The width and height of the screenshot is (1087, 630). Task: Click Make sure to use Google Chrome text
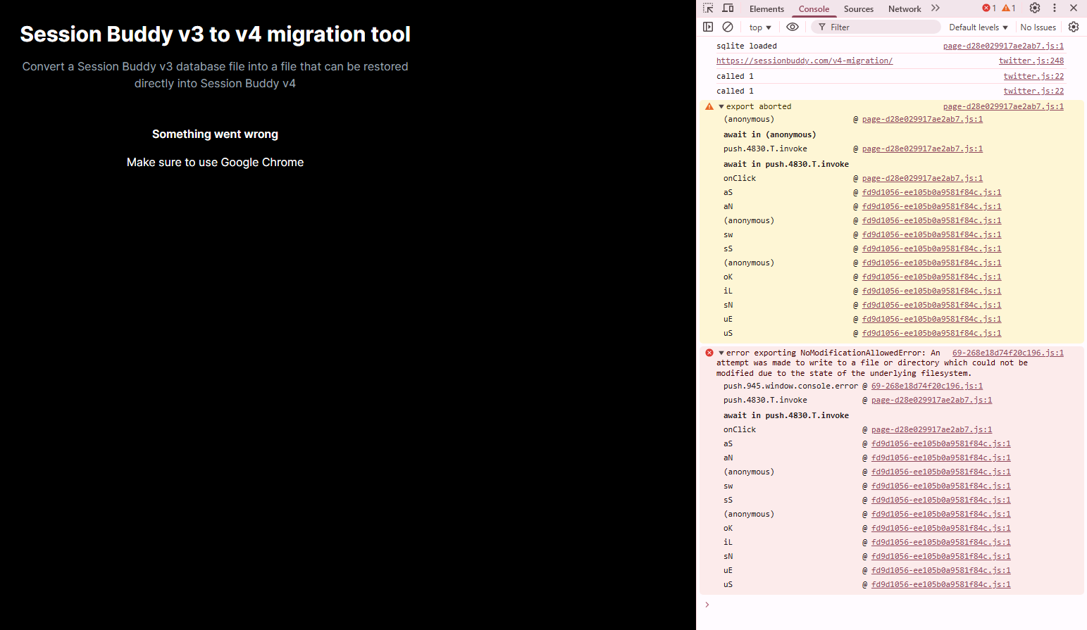[215, 162]
